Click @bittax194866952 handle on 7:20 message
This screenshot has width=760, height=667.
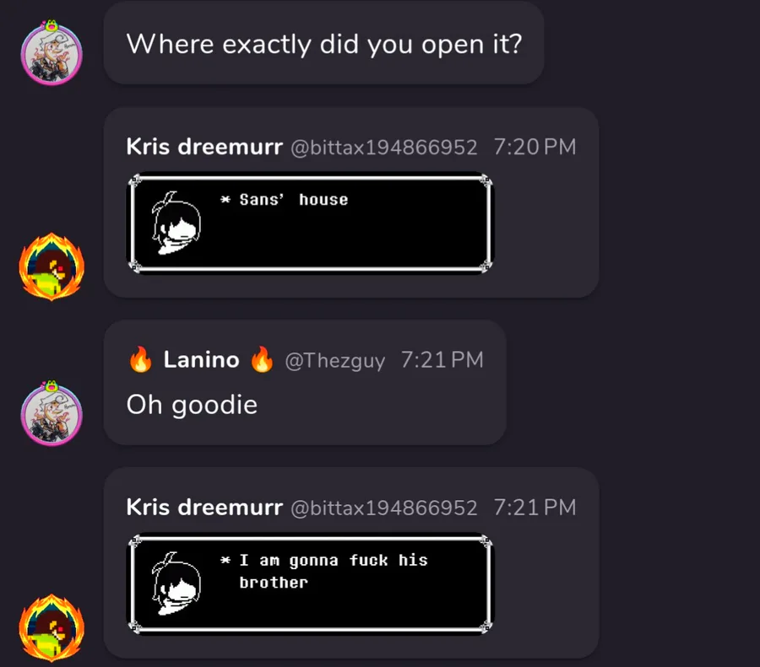click(x=384, y=148)
